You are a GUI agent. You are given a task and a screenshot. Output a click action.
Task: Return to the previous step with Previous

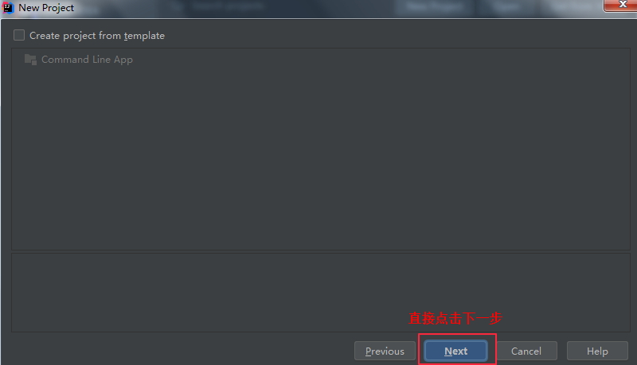point(385,351)
